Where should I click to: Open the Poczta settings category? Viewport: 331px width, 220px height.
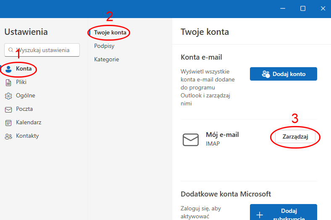click(x=19, y=109)
